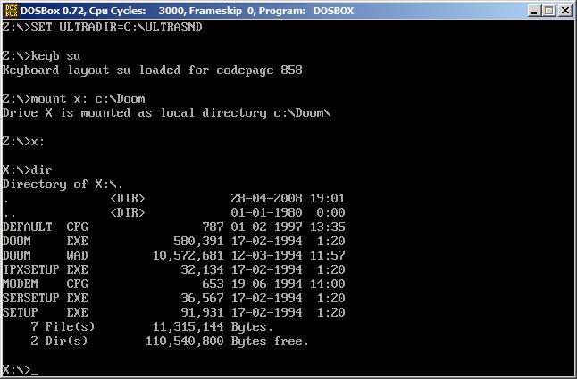
Task: Click 'Keyboard layout su loaded for codepage 858'
Action: point(153,70)
